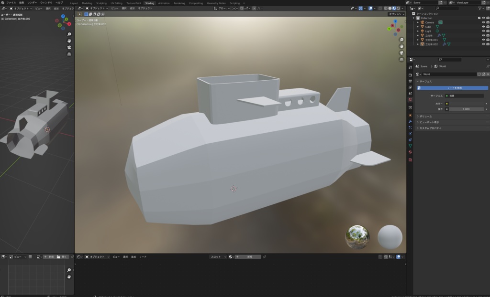Open the outliner filter funnel dropdown
The width and height of the screenshot is (490, 297).
point(481,8)
